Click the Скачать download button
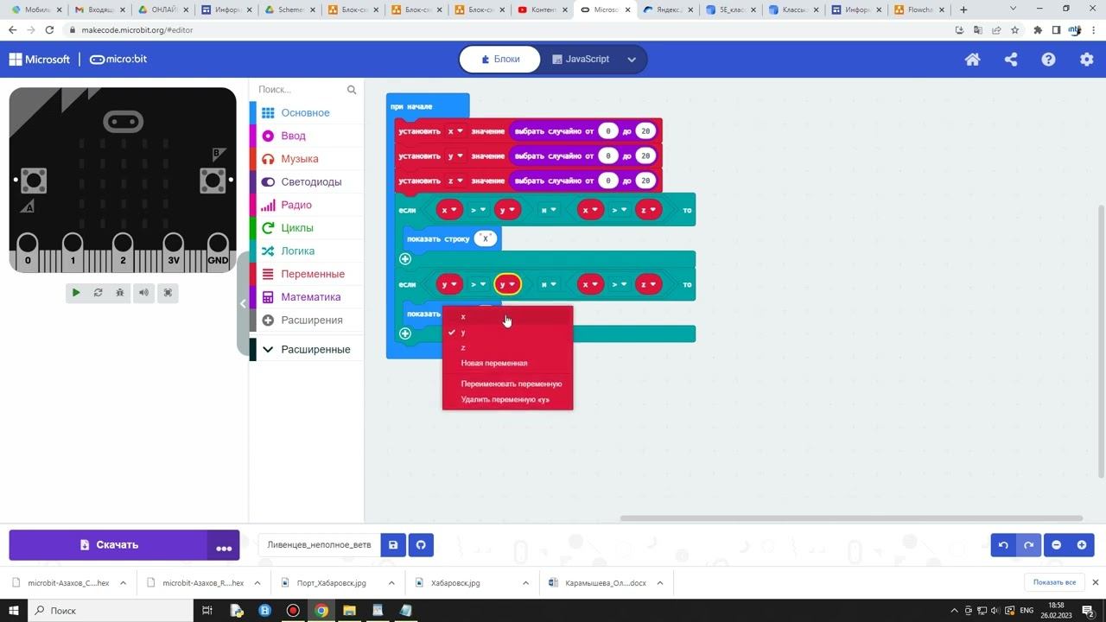 109,545
